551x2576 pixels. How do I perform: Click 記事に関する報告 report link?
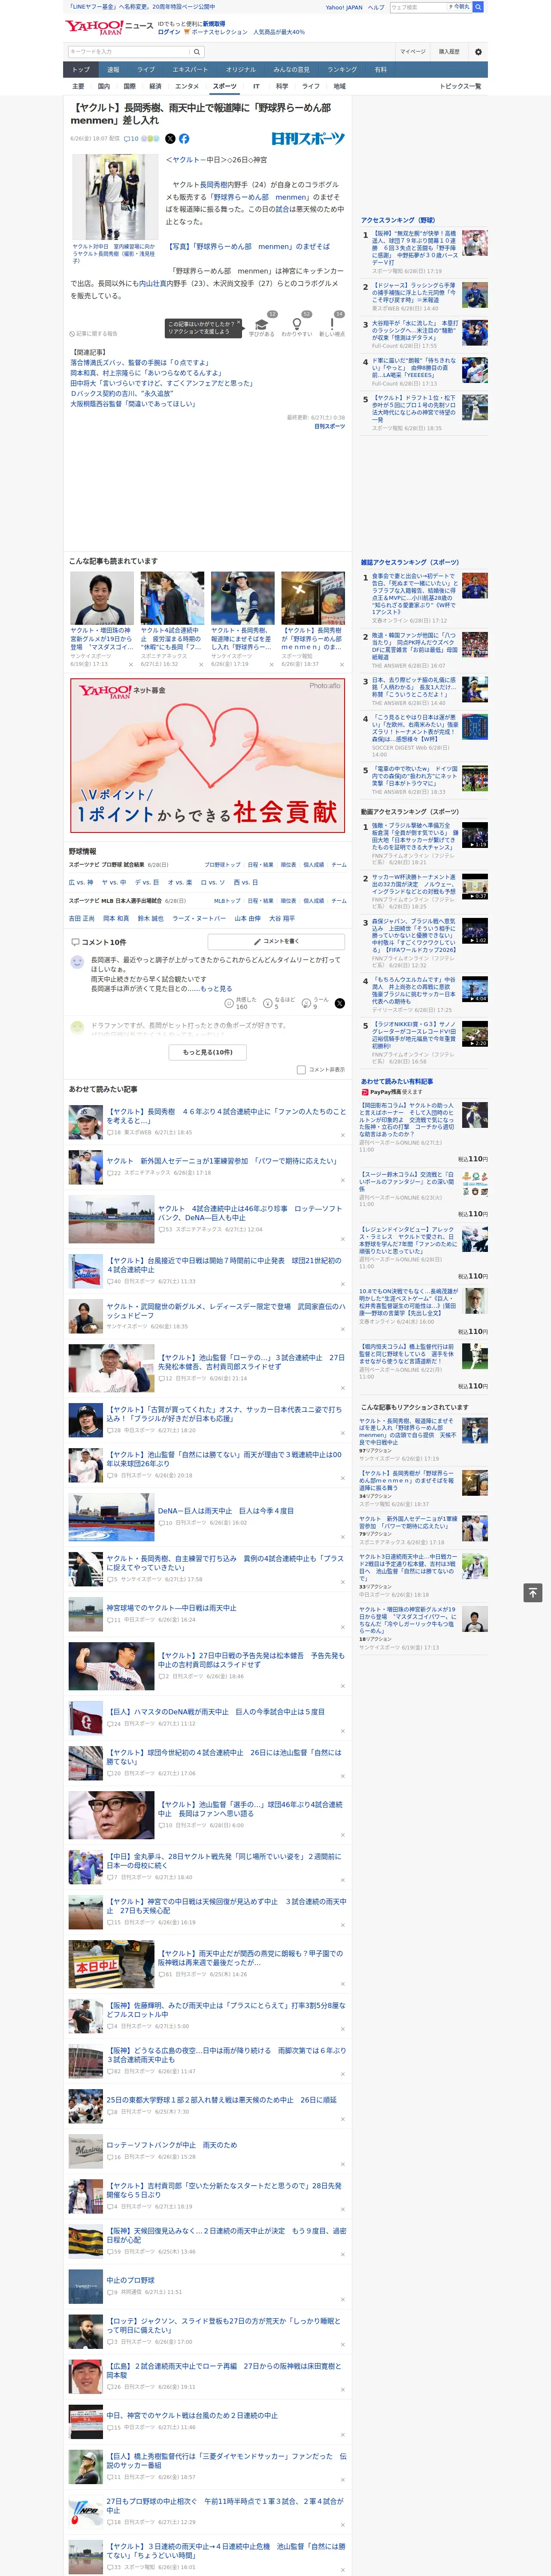(x=93, y=334)
